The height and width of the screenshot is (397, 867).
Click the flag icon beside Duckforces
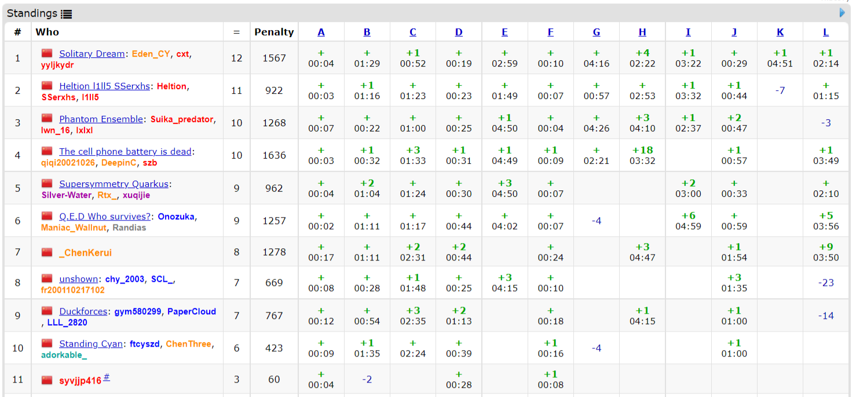[47, 311]
